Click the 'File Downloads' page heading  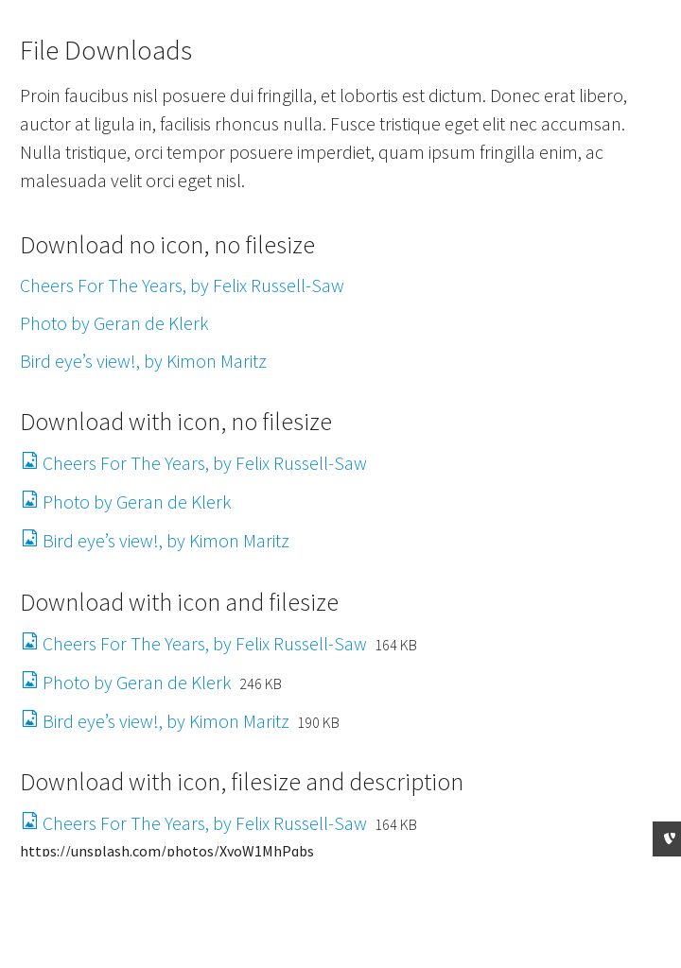click(106, 51)
